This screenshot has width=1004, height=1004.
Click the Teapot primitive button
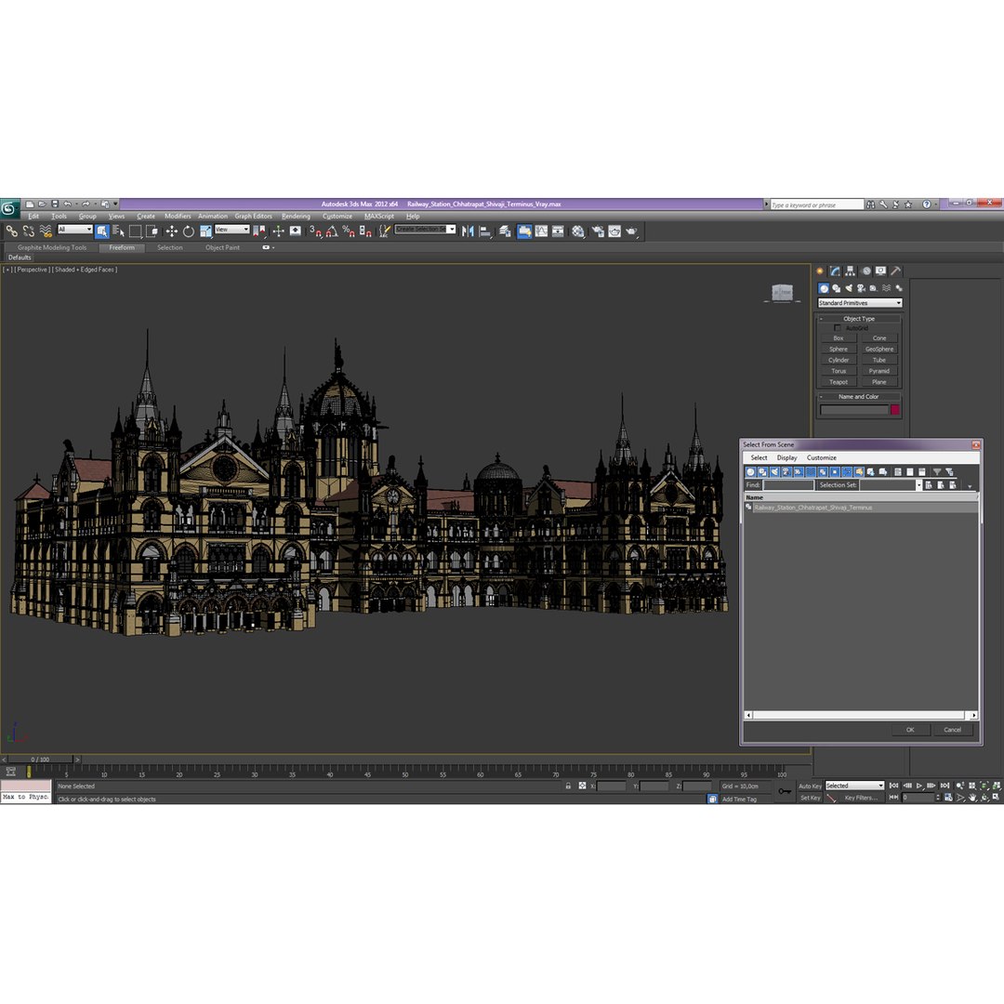point(839,382)
